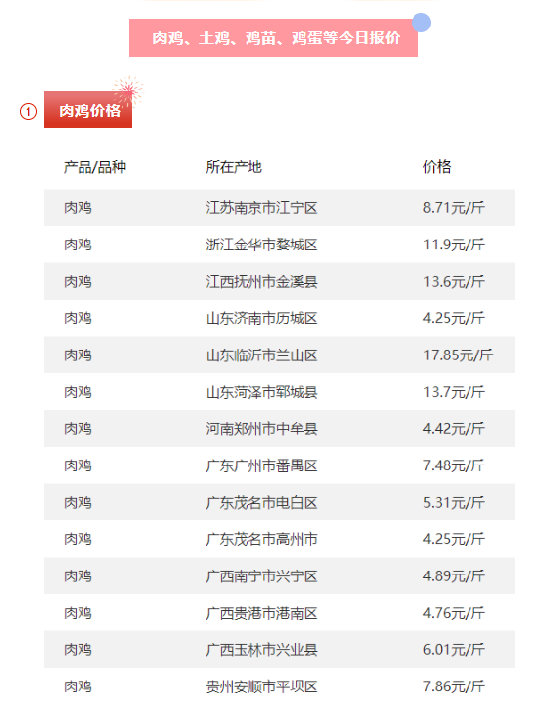Image resolution: width=552 pixels, height=711 pixels.
Task: Click the firework sparkle icon
Action: coord(129,91)
